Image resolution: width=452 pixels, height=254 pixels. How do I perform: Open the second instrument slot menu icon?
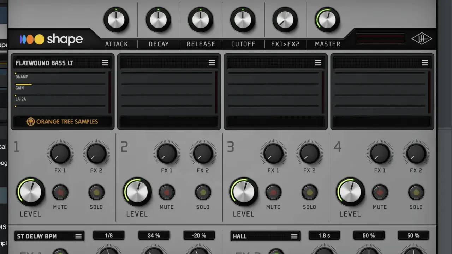tap(212, 63)
